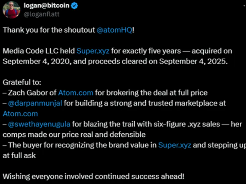
Task: Click the logan@bitcoin display name
Action: 46,6
